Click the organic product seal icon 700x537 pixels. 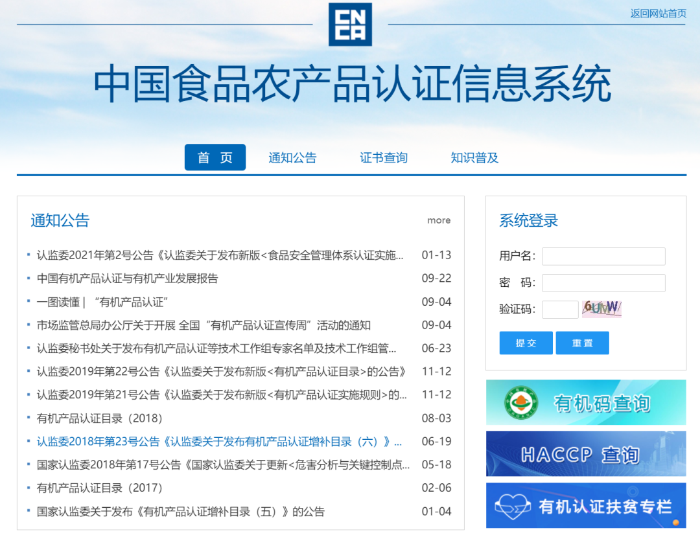[x=521, y=403]
